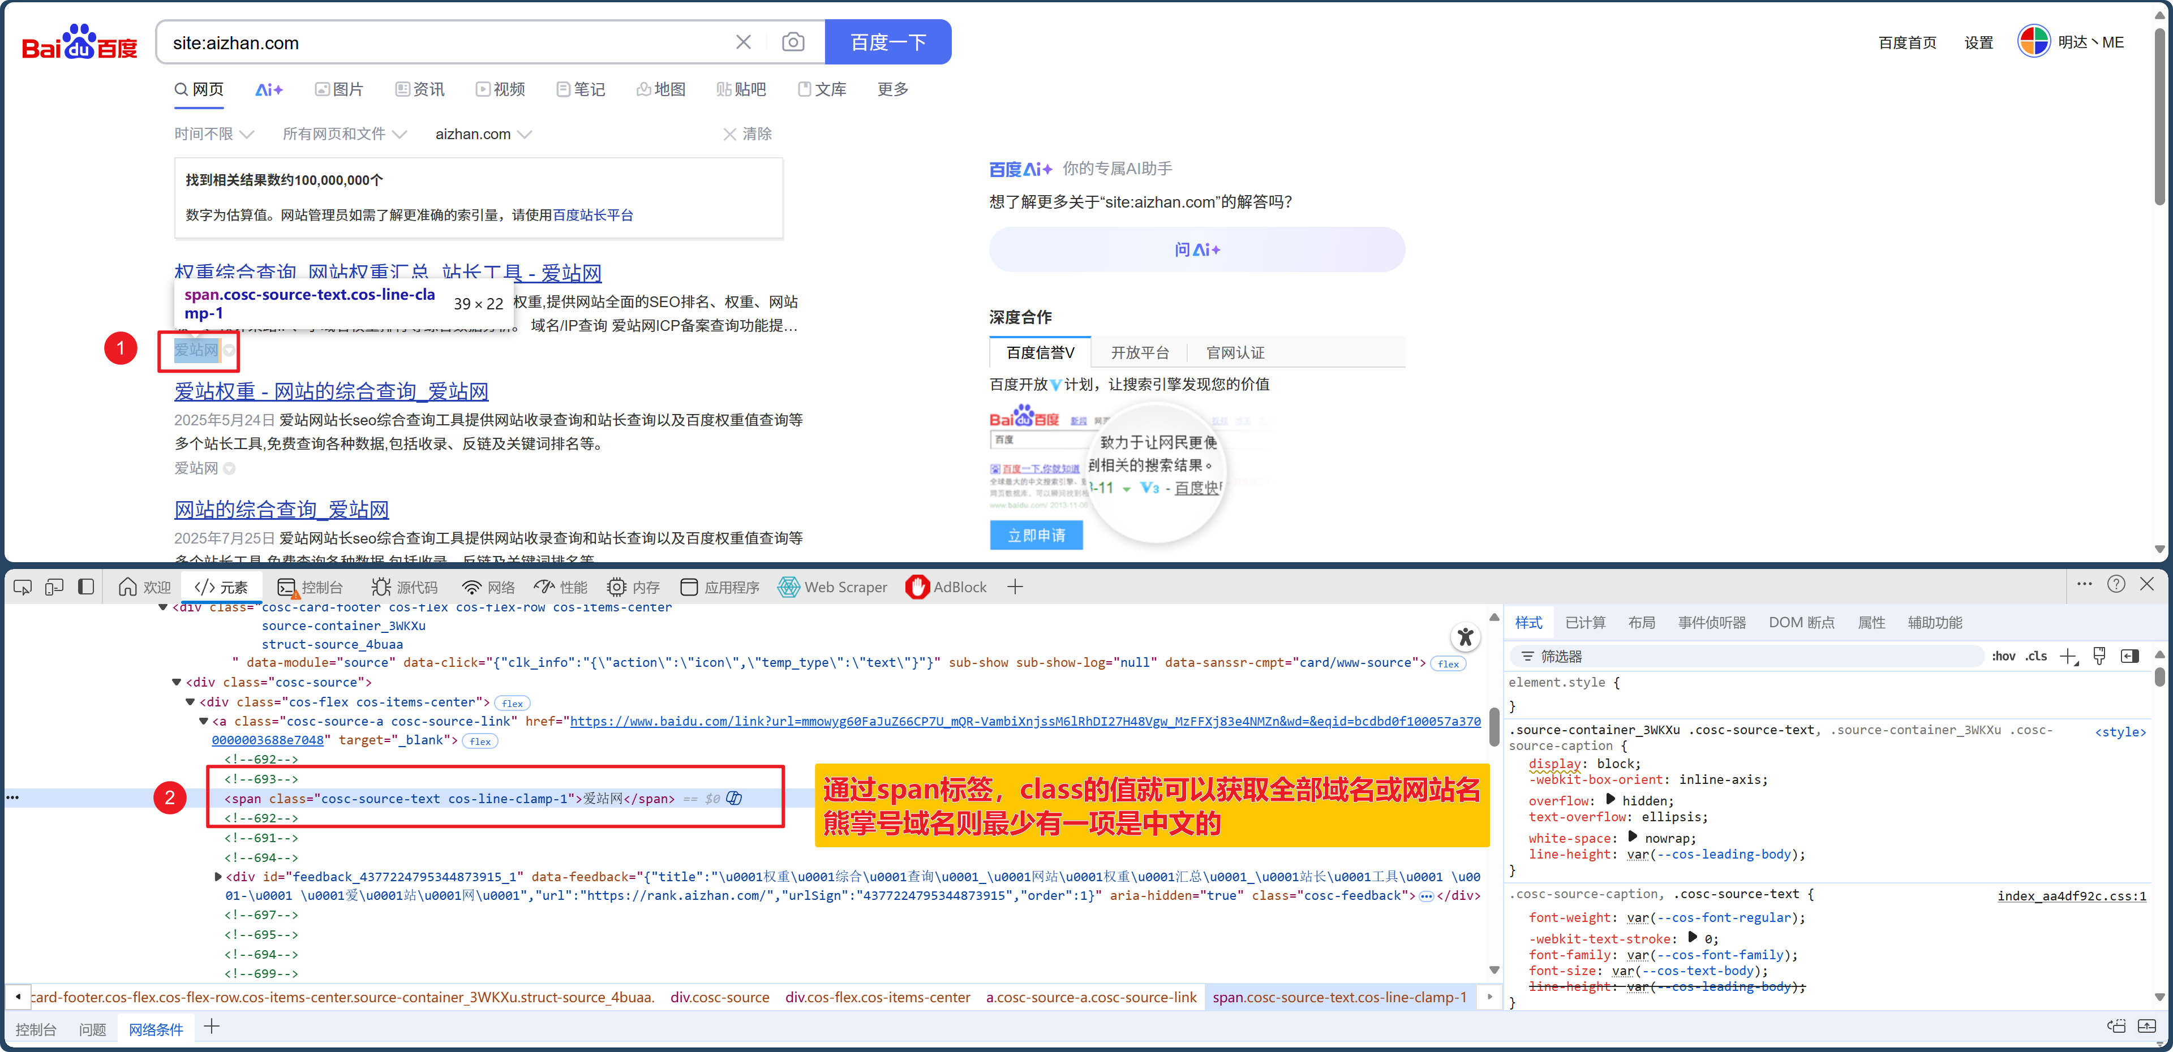Collapse the div class="cosc-source" node

177,682
